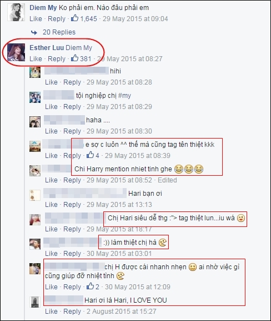Click the thumbs-up icon with 4 likes
The image size is (271, 321).
click(90, 155)
